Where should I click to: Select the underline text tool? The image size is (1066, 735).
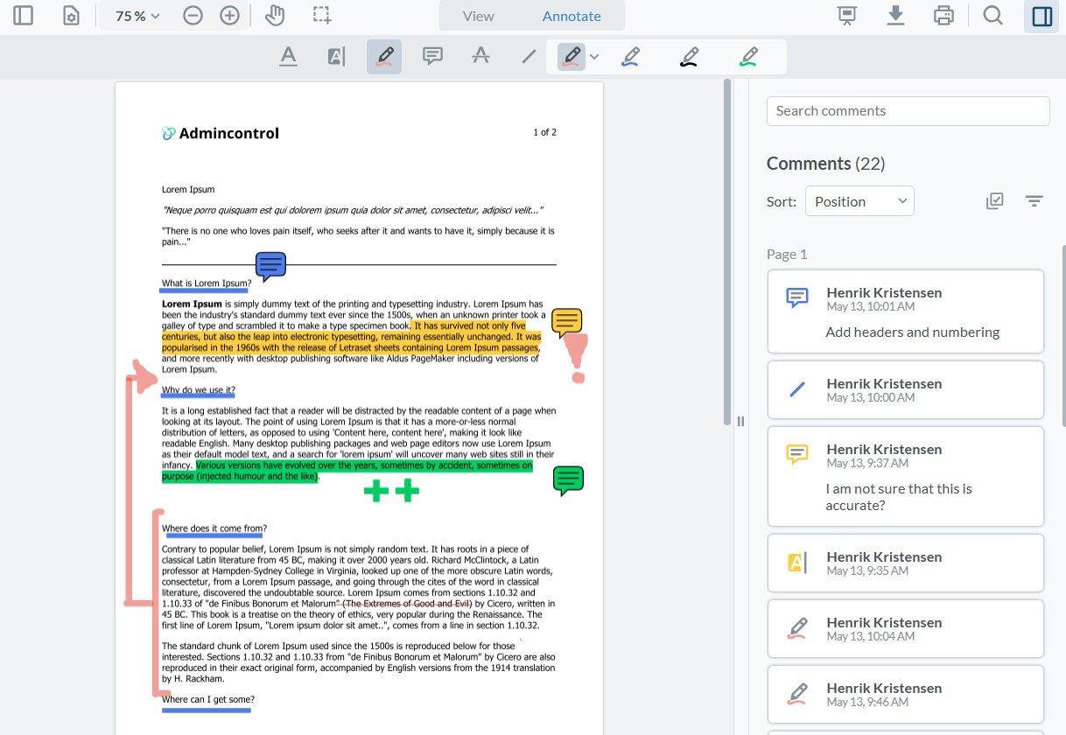click(x=288, y=57)
